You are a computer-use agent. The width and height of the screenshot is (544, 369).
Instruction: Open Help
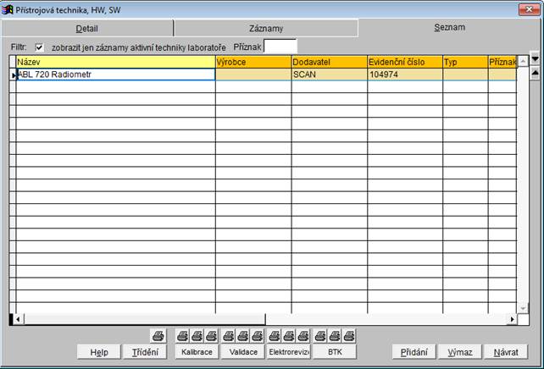pos(99,352)
